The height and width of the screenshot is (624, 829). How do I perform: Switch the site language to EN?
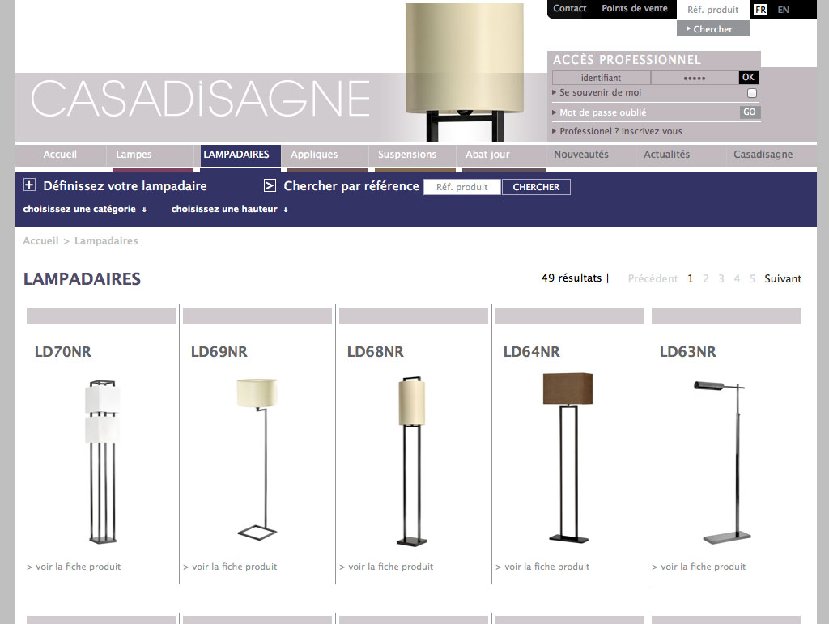tap(783, 10)
